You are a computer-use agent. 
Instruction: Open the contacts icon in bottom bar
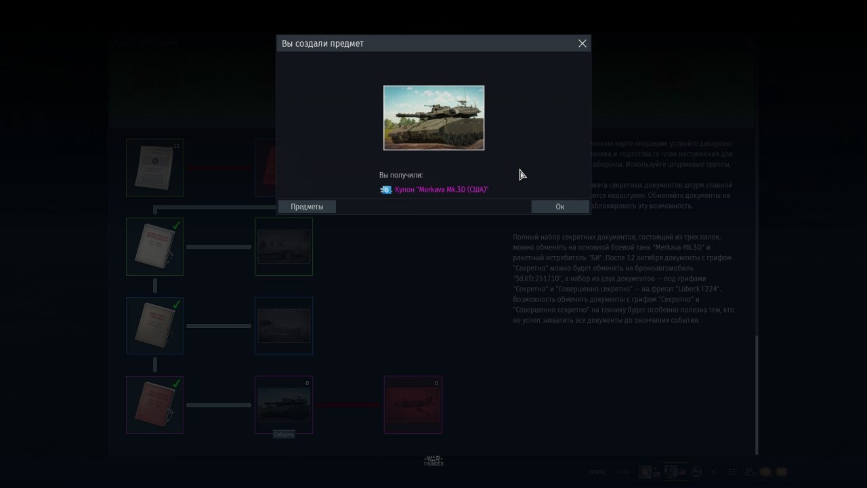[750, 472]
